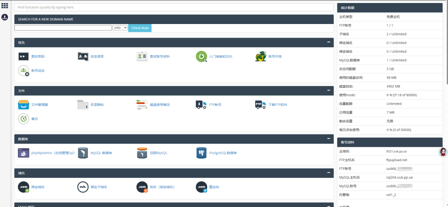Open the phpMyAdmin（在线管理Sql）link
Image resolution: width=448 pixels, height=207 pixels.
53,153
